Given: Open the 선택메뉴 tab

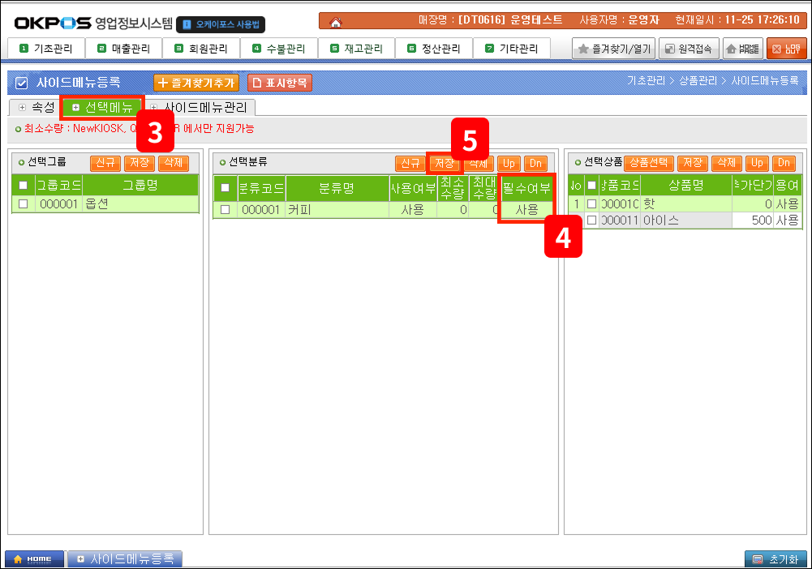Looking at the screenshot, I should tap(102, 107).
